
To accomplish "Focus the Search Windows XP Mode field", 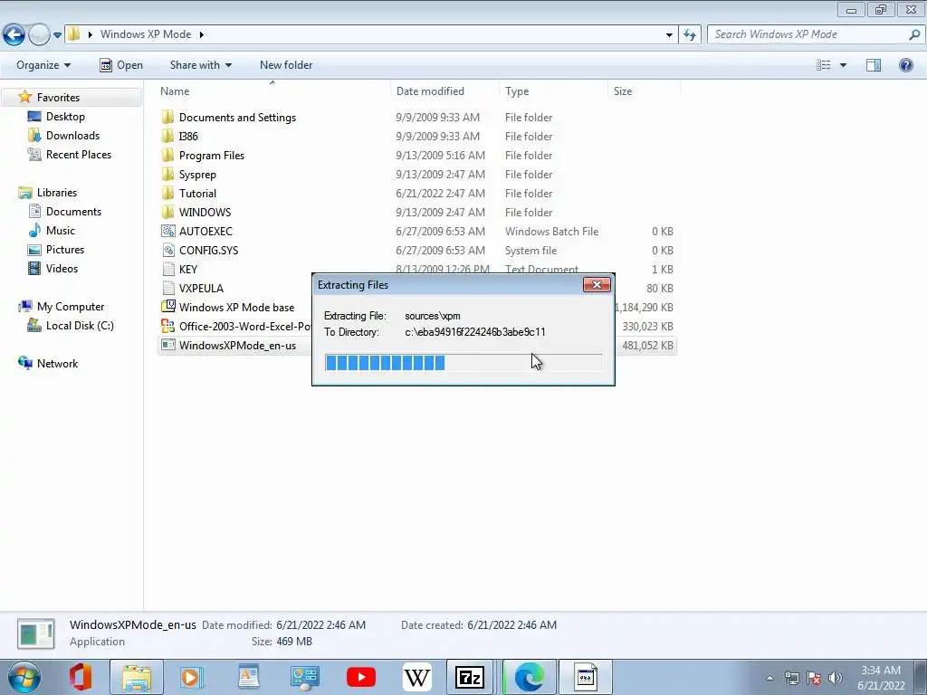I will (808, 34).
